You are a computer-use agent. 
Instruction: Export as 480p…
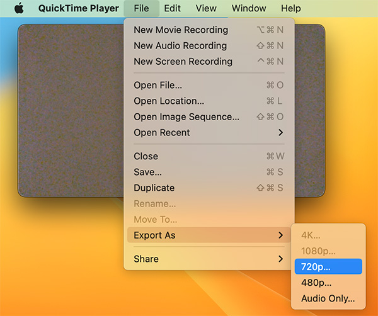click(328, 283)
